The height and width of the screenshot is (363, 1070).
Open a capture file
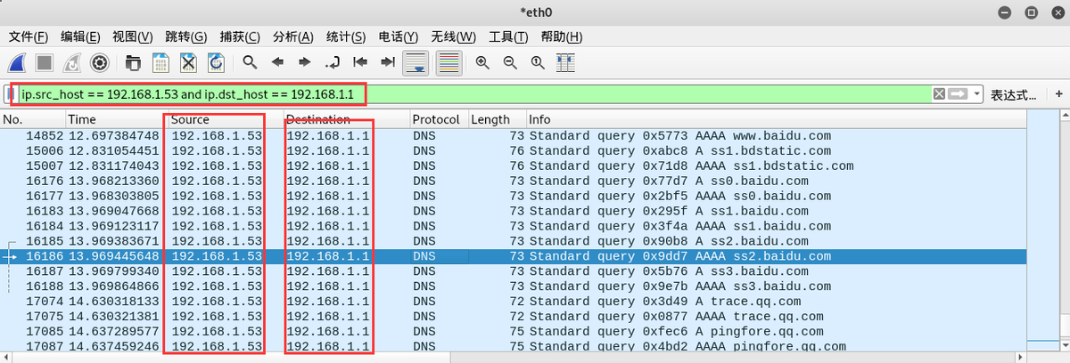coord(133,62)
